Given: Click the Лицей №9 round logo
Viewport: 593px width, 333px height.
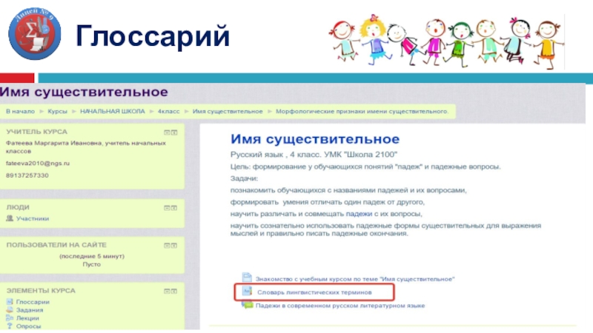Looking at the screenshot, I should tap(35, 33).
